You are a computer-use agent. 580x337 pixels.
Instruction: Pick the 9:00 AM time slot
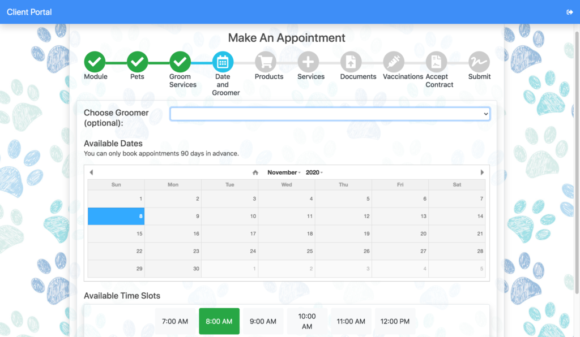[263, 321]
